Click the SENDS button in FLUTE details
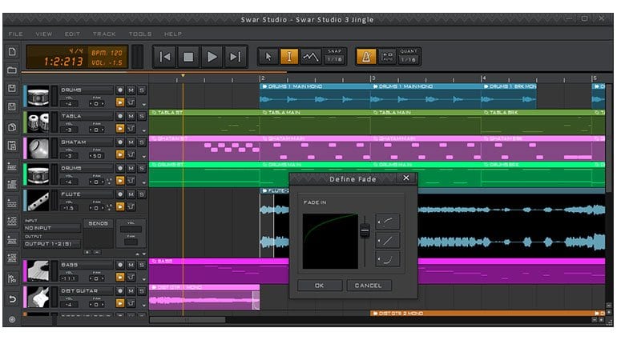The width and height of the screenshot is (617, 340). click(x=98, y=224)
